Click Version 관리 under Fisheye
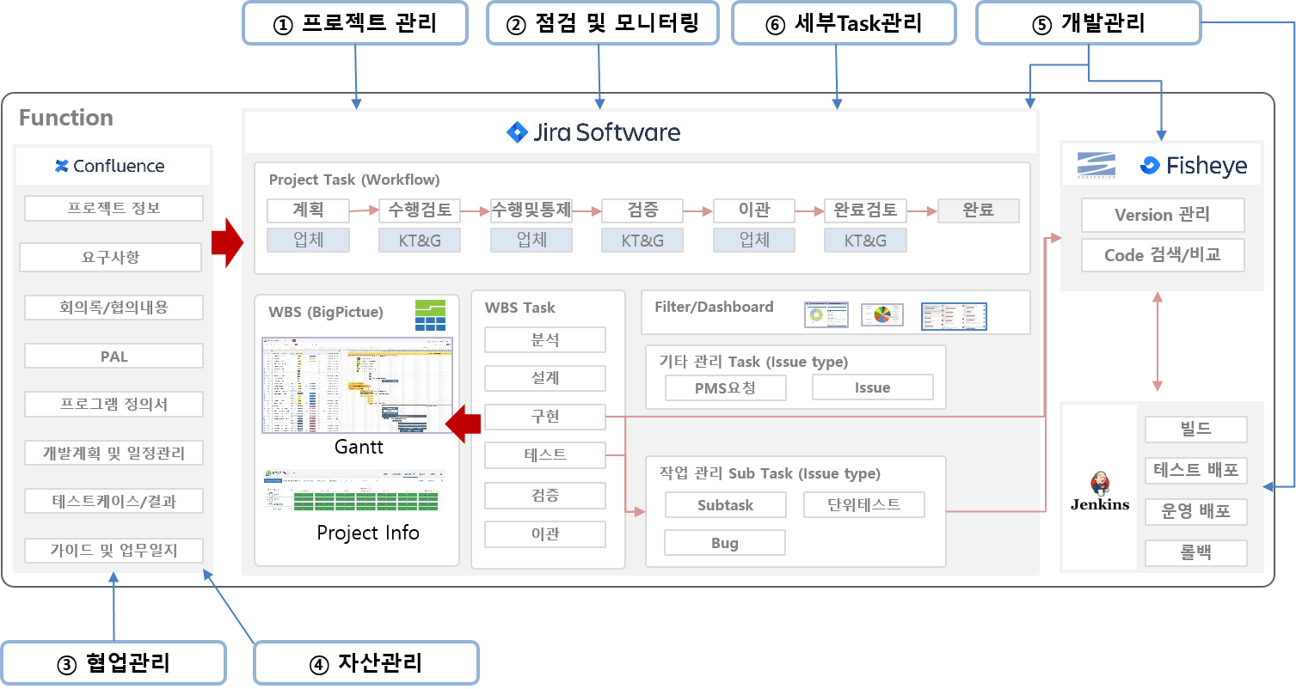 (x=1163, y=215)
